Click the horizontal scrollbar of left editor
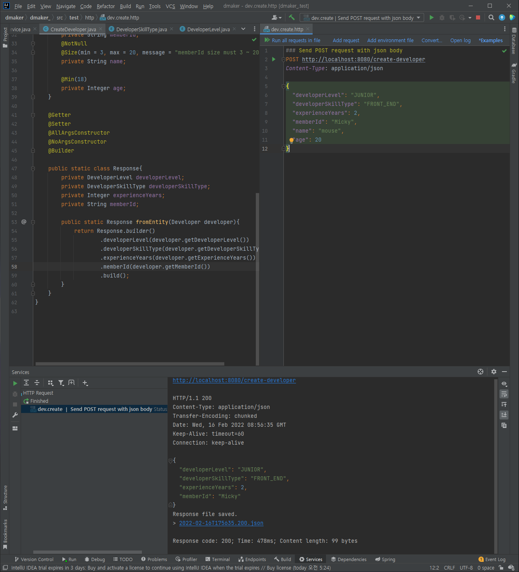This screenshot has height=572, width=519. (130, 363)
